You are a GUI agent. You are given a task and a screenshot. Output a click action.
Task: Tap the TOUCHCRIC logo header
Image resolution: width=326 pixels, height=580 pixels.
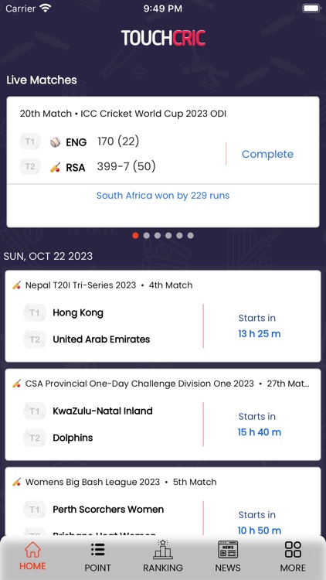coord(163,38)
